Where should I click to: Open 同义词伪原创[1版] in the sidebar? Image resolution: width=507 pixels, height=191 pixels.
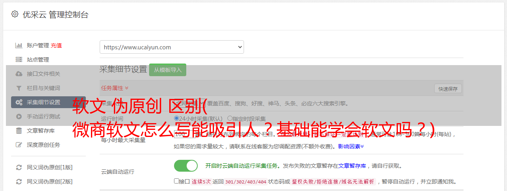[50, 167]
